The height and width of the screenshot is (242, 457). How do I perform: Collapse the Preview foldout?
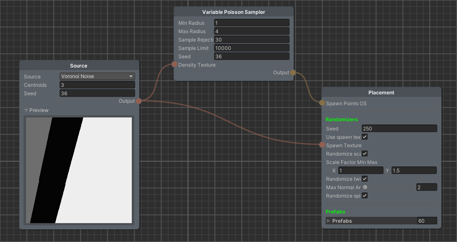point(26,110)
